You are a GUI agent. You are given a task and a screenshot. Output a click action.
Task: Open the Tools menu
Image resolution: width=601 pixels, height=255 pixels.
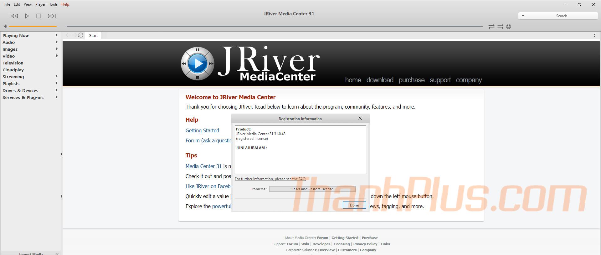53,4
